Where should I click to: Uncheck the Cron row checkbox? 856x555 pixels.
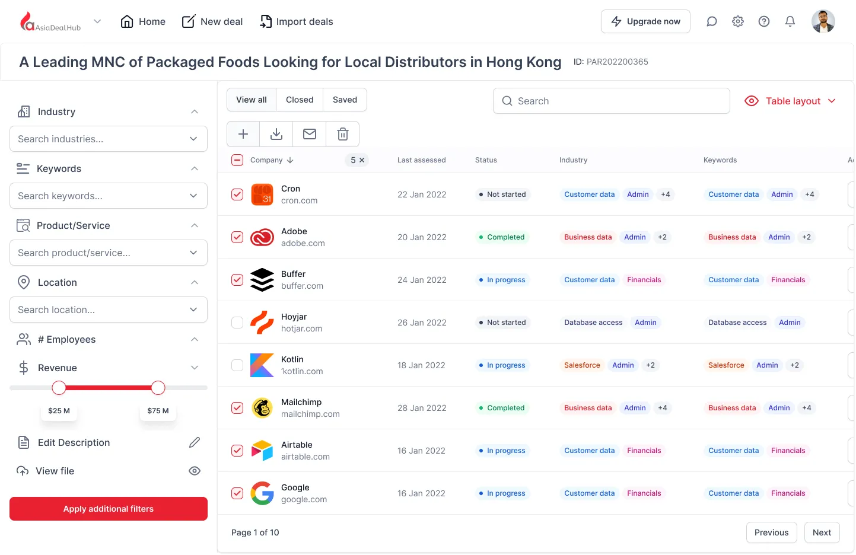(237, 194)
